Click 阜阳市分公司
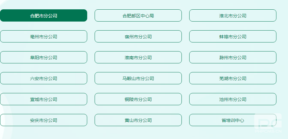The height and width of the screenshot is (139, 288). (x=43, y=57)
